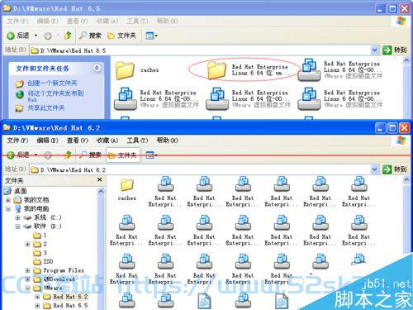
Task: Select 我的文档 in the folder tree
Action: [31, 200]
